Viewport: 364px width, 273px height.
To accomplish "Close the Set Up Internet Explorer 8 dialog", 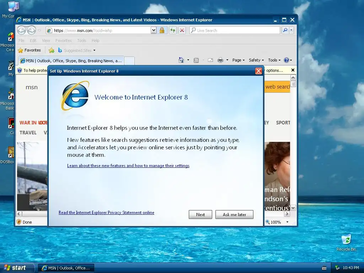I will click(258, 71).
